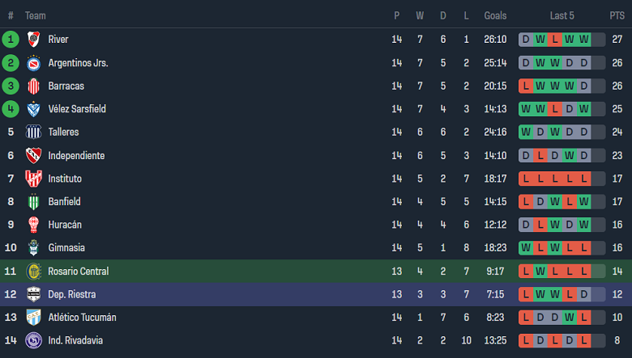The image size is (632, 358).
Task: Select the Barracas club badge
Action: (33, 86)
